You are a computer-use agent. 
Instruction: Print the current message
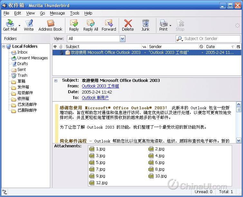(x=163, y=25)
